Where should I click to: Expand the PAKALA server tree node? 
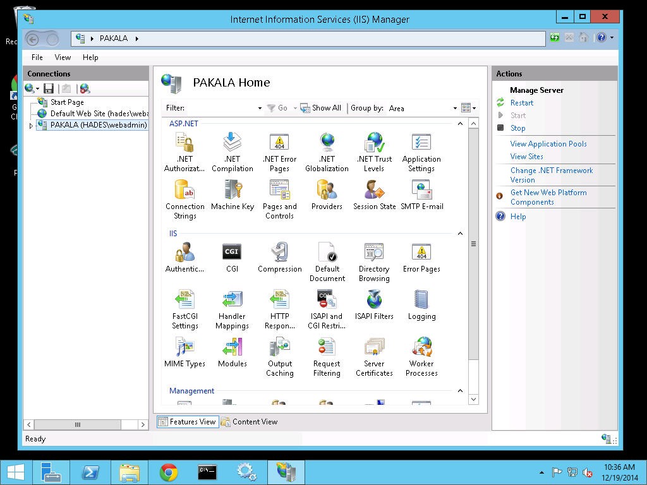click(x=31, y=126)
